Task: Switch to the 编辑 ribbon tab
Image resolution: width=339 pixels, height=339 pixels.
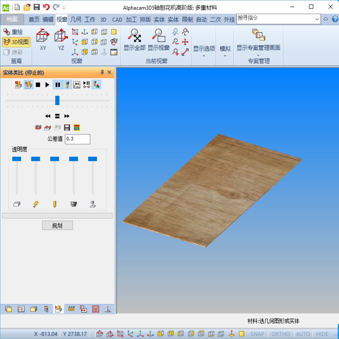Action: [x=48, y=19]
